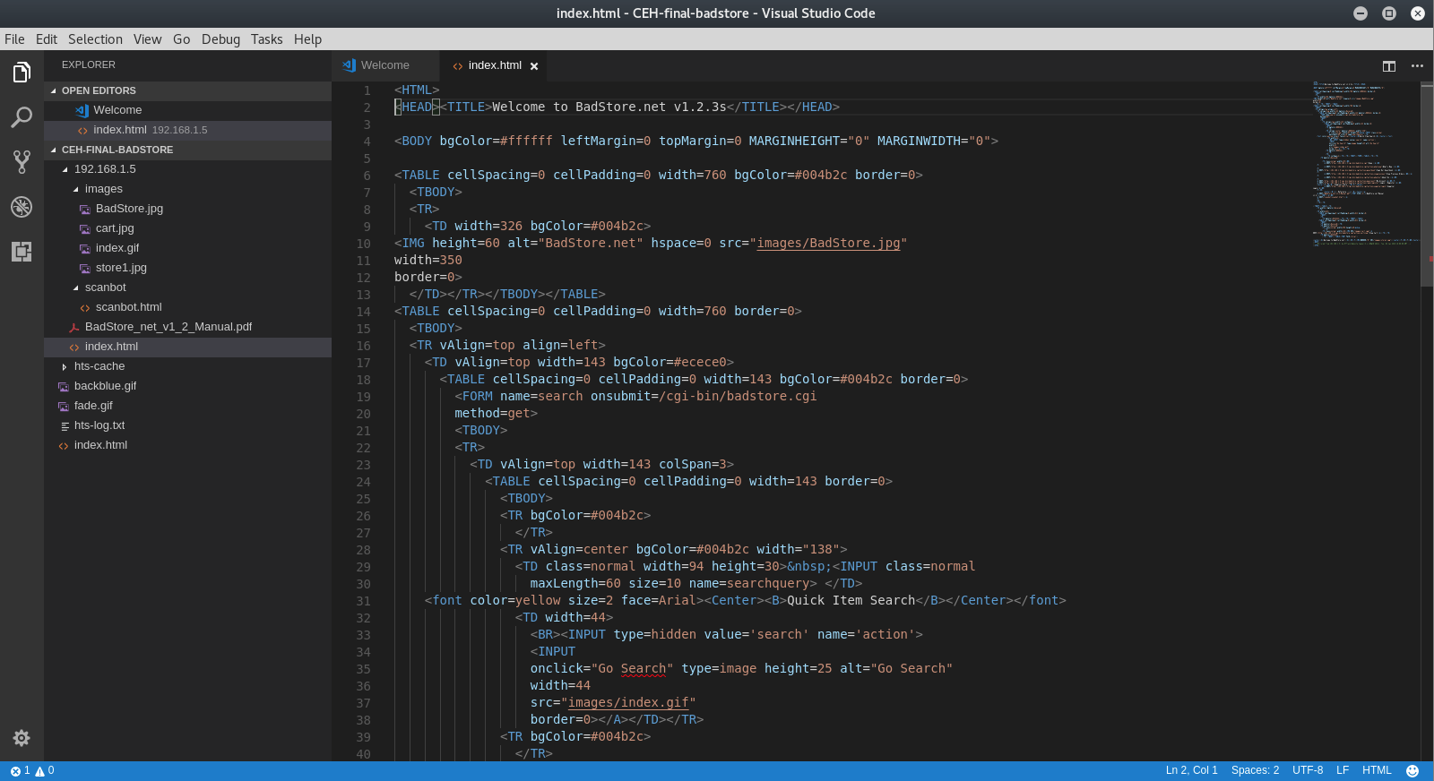Viewport: 1434px width, 781px height.
Task: Collapse the scanbot folder
Action: tap(75, 288)
